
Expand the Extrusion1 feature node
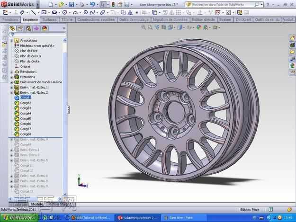point(11,77)
